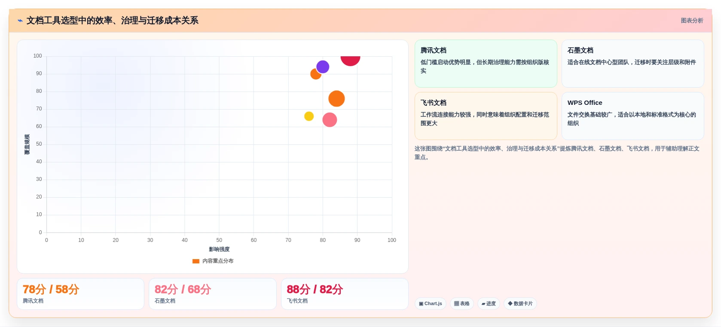
Task: Click the y-axis tick label 100
Action: click(38, 56)
